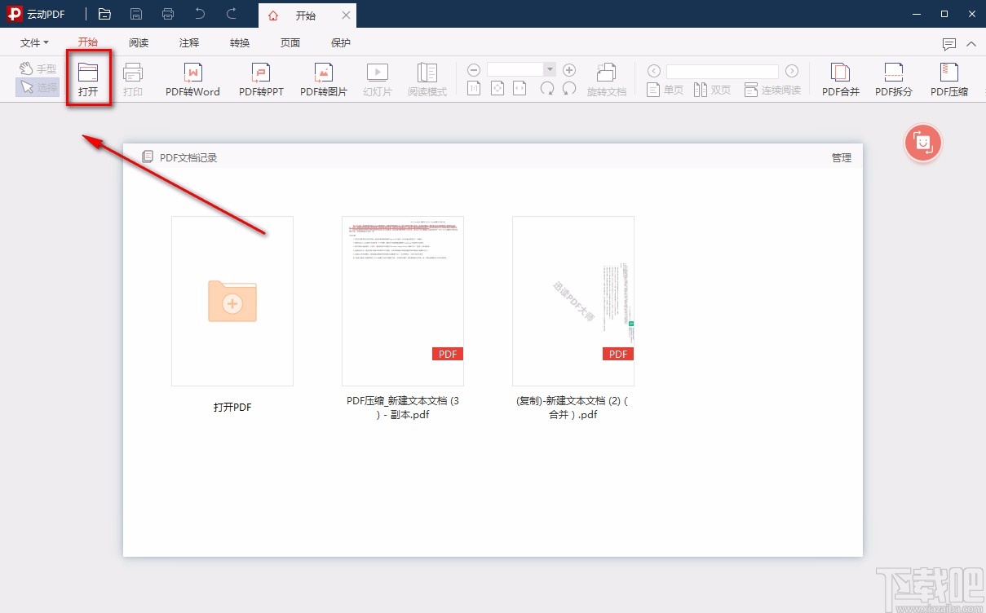Activate the 选择 select tool
The image size is (986, 613).
click(x=38, y=87)
